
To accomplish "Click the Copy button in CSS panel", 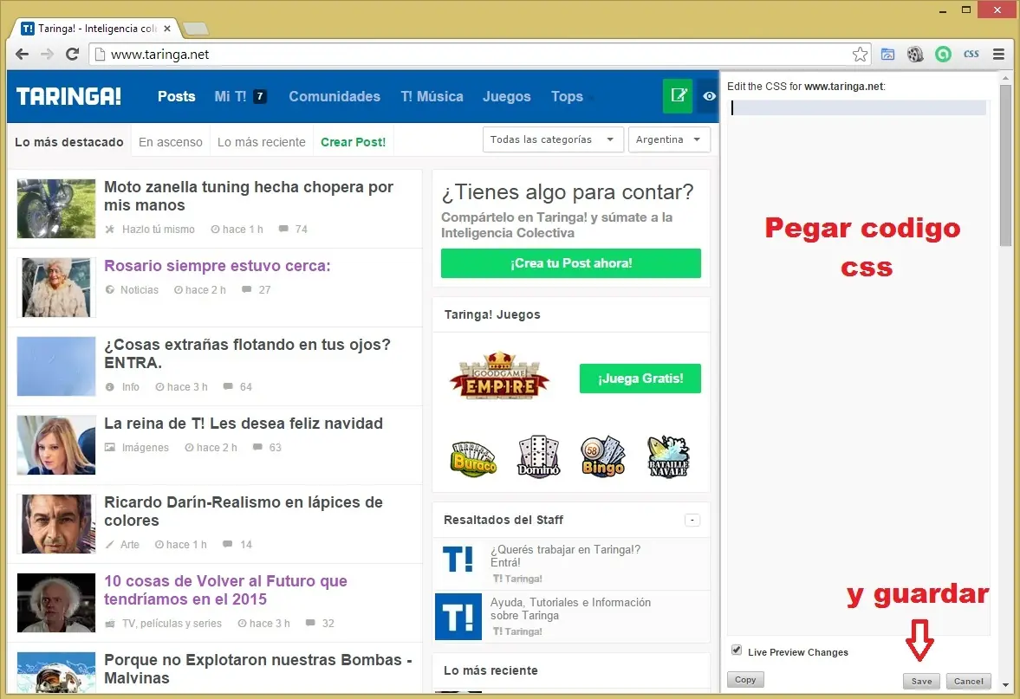I will (x=745, y=679).
